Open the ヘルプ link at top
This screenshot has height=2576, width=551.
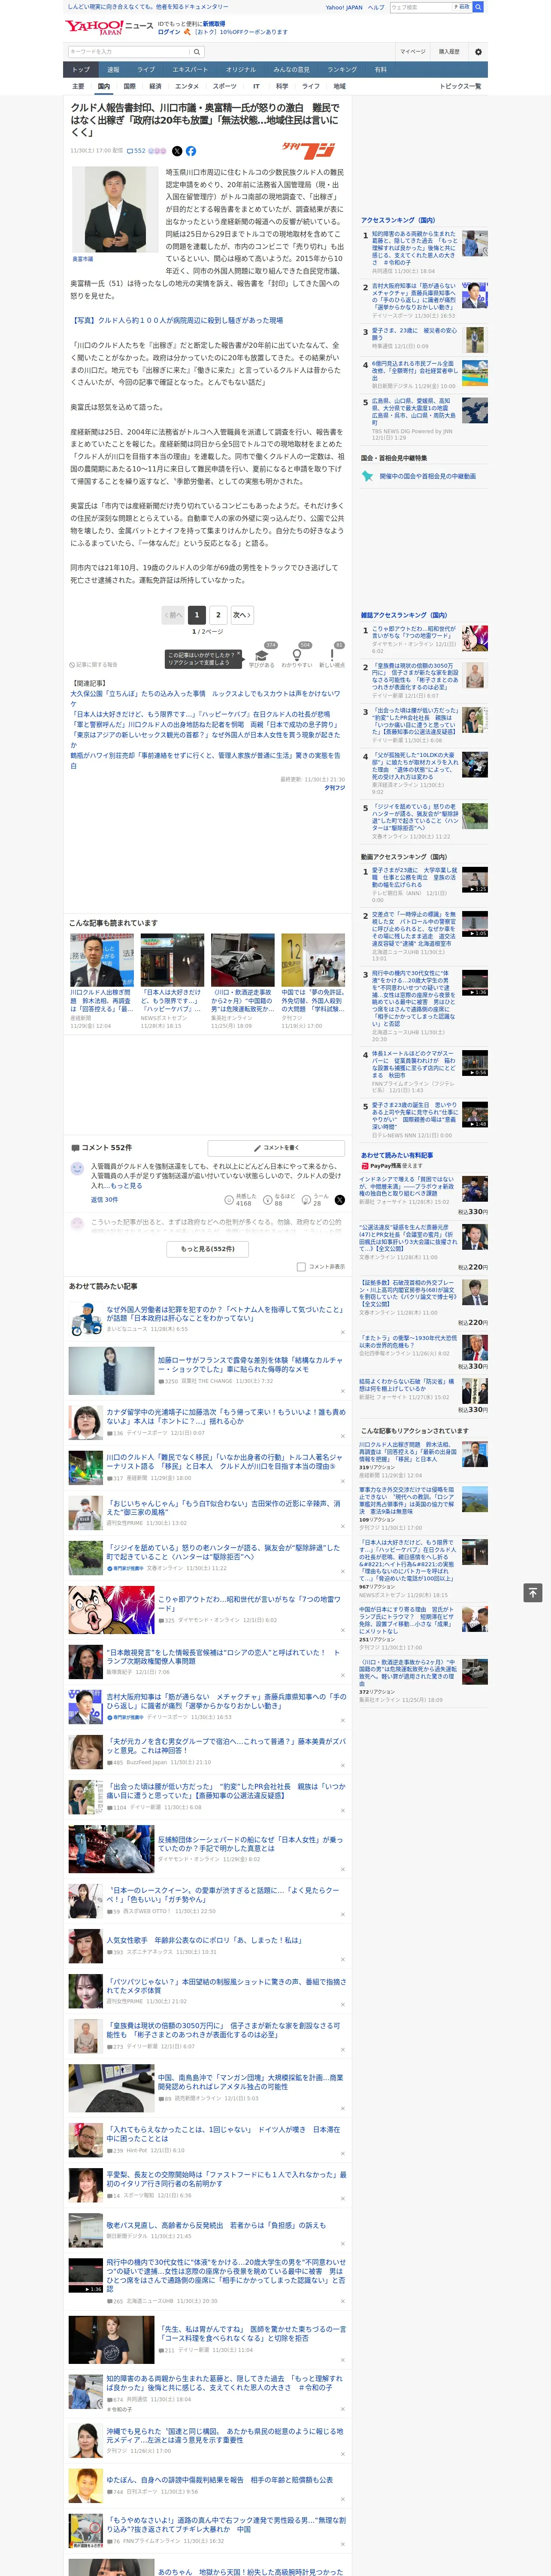pyautogui.click(x=376, y=7)
